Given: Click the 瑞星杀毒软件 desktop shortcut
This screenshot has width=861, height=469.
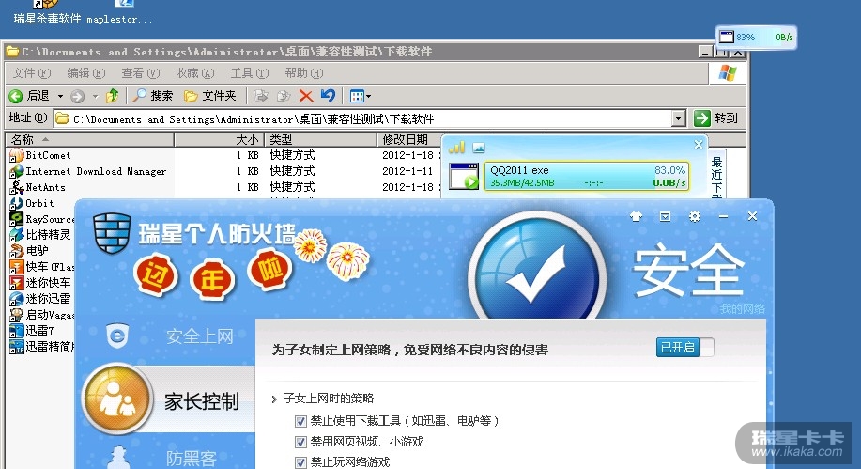Looking at the screenshot, I should 47,13.
